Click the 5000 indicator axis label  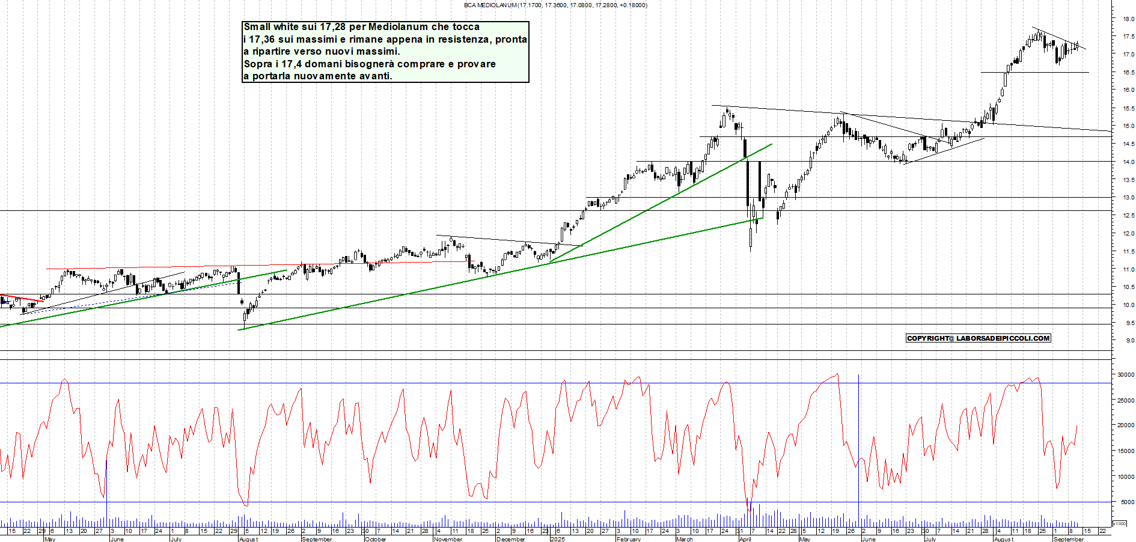pos(1128,502)
